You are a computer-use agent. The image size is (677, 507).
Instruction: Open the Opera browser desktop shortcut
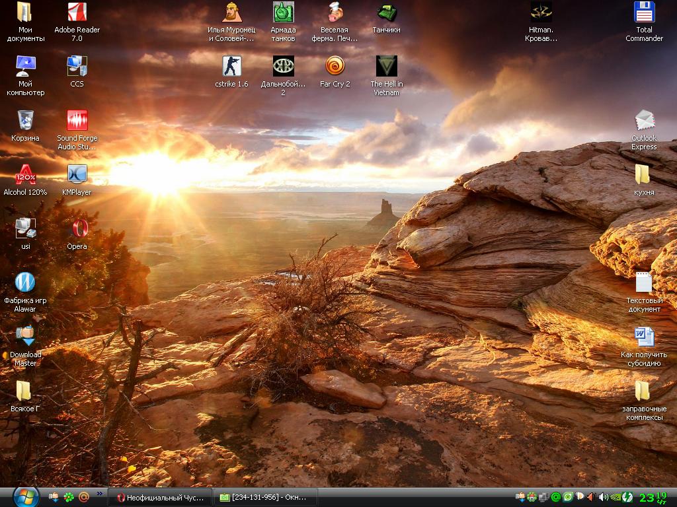(77, 228)
